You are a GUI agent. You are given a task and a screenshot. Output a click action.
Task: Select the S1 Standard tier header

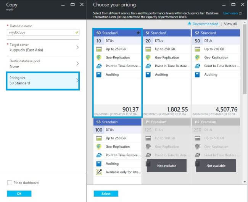click(x=166, y=33)
